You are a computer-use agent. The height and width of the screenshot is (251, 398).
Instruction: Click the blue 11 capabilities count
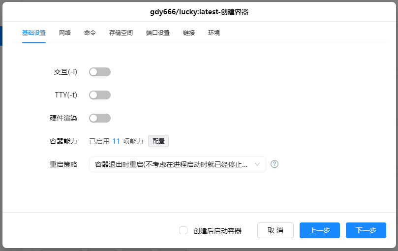click(116, 141)
